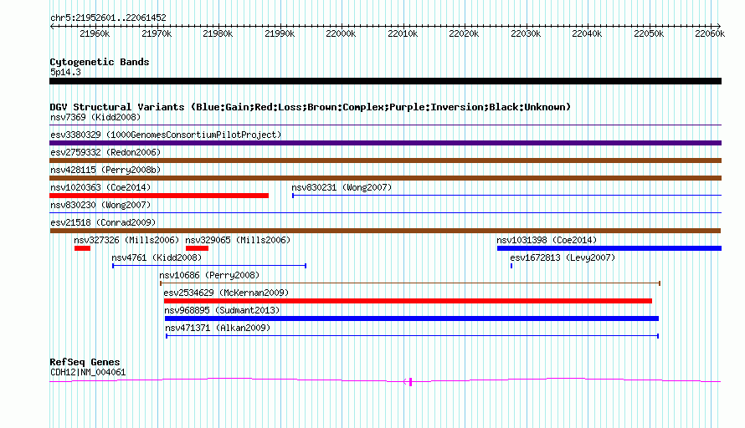The width and height of the screenshot is (745, 428).
Task: Click the nsv4761 (Kidd2008) label
Action: pos(157,257)
